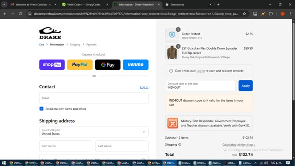Open a new browser tab
This screenshot has height=166, width=295.
pyautogui.click(x=218, y=5)
